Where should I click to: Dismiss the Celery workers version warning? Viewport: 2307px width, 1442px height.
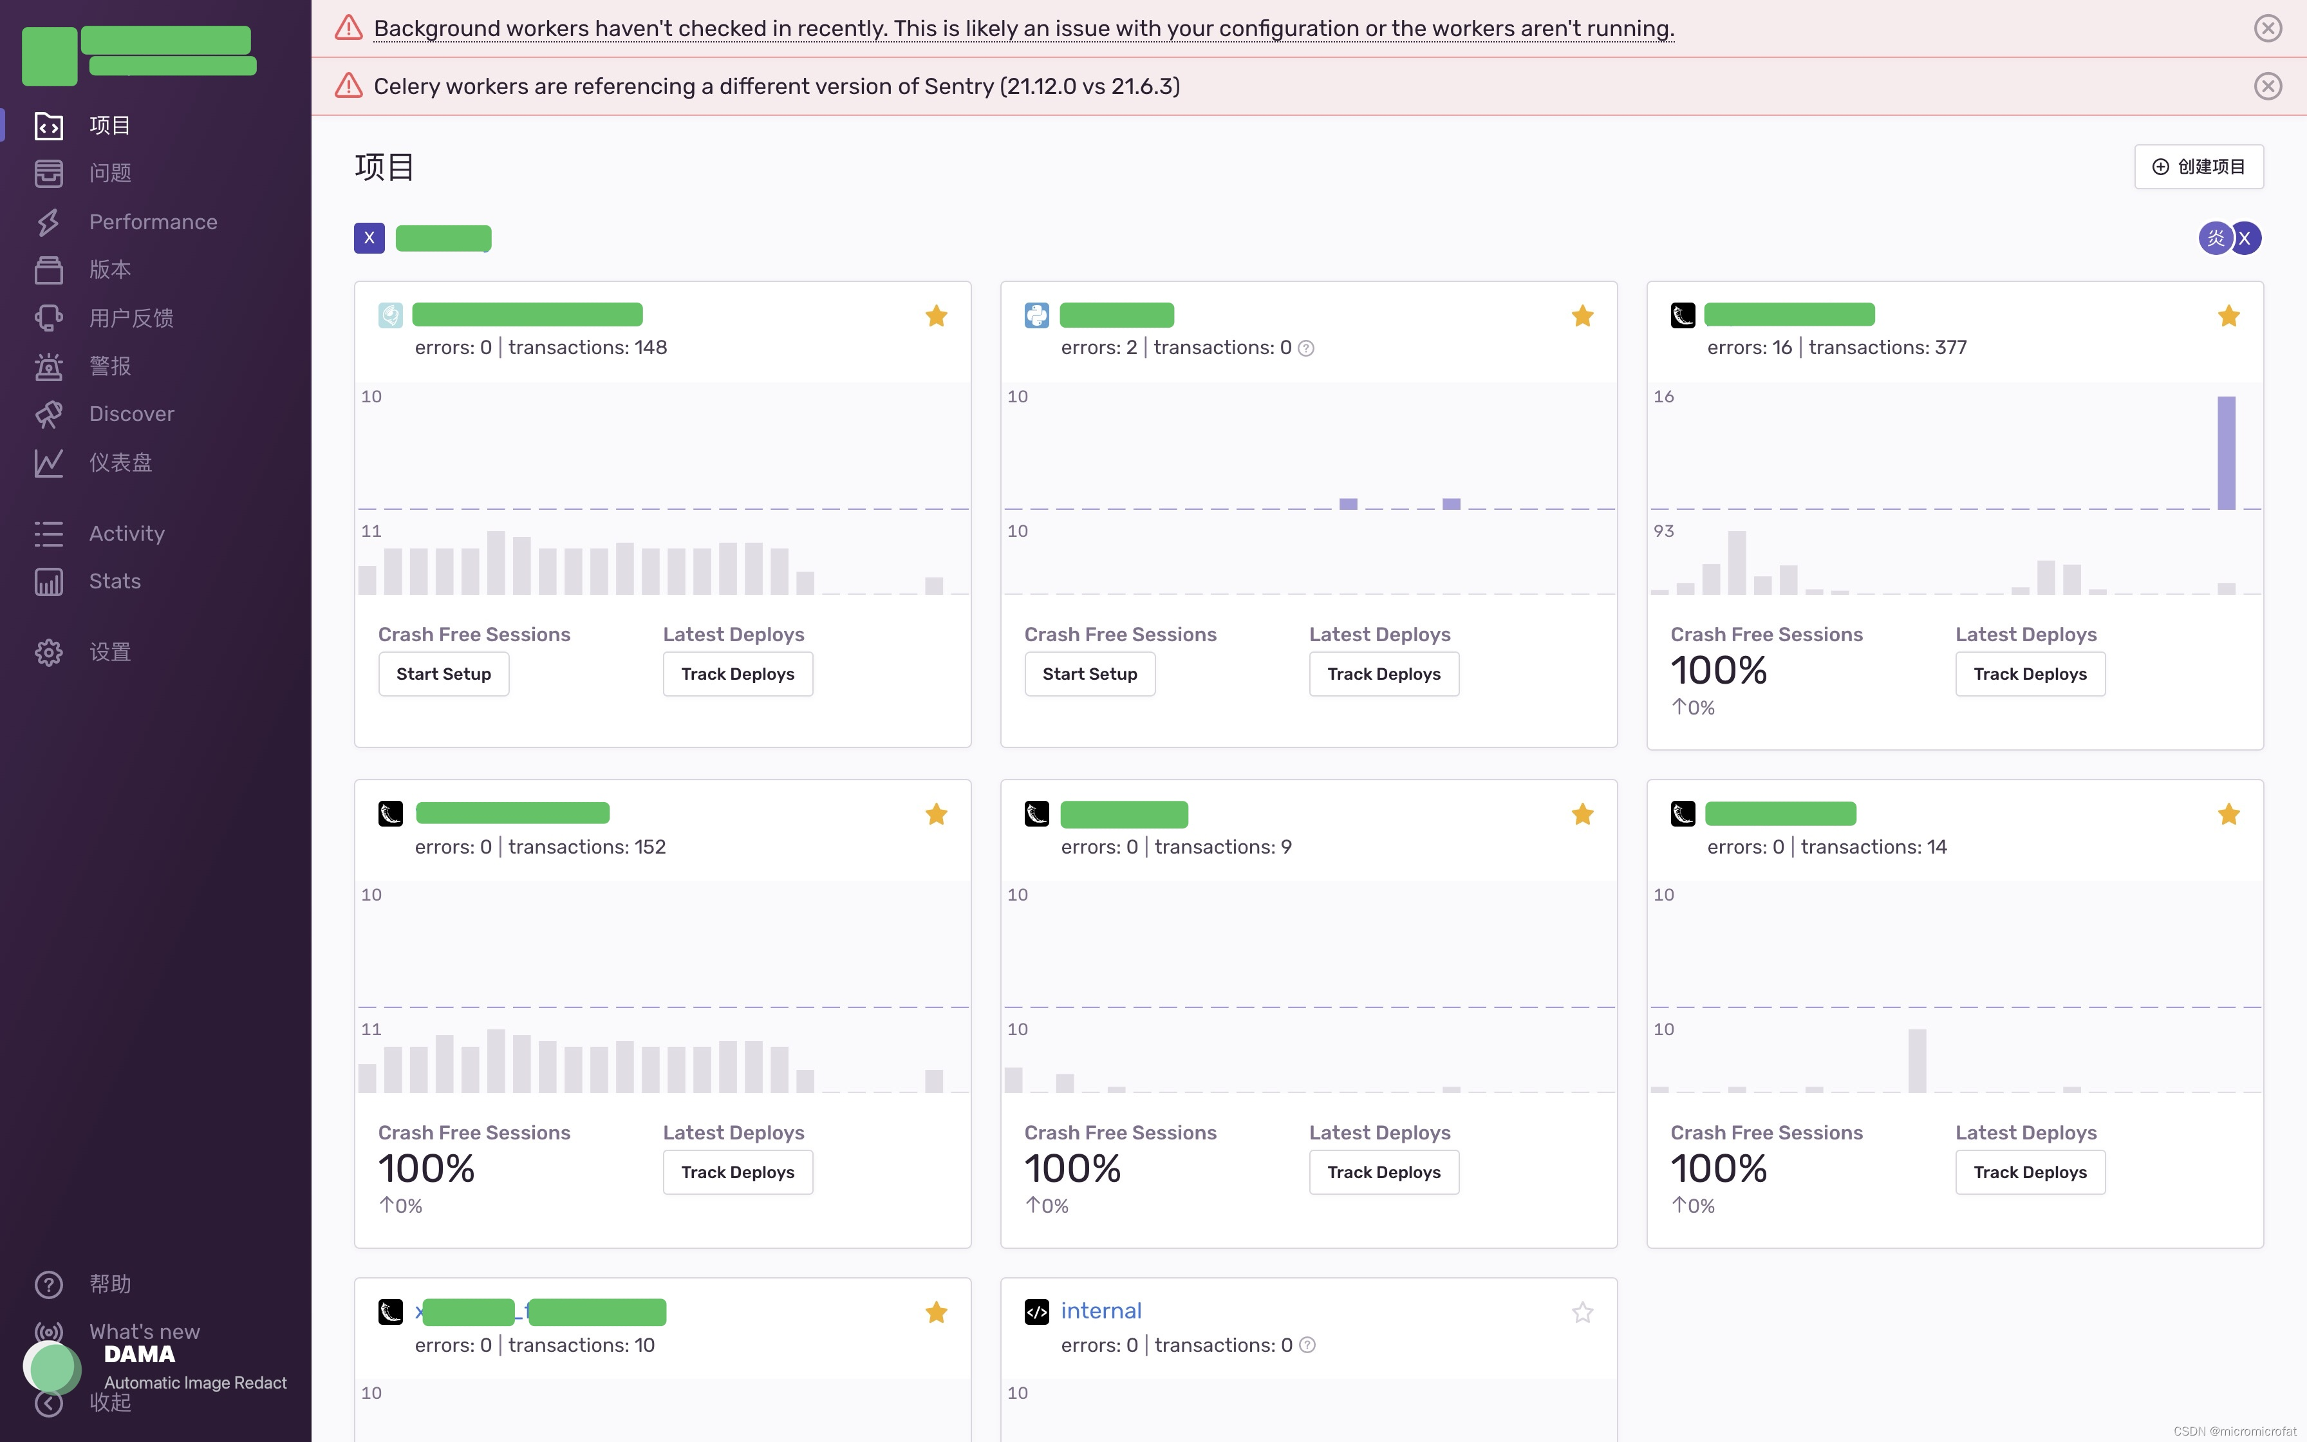pos(2267,87)
